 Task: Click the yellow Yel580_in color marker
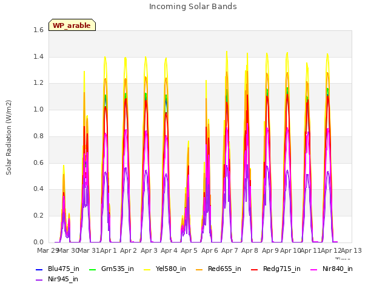point(147,269)
